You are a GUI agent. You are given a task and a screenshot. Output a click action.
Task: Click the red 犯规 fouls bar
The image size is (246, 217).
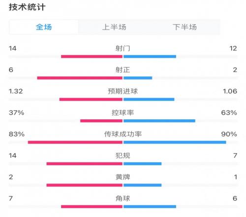point(85,164)
